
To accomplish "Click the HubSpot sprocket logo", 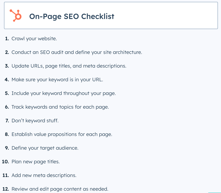I will 16,15.
